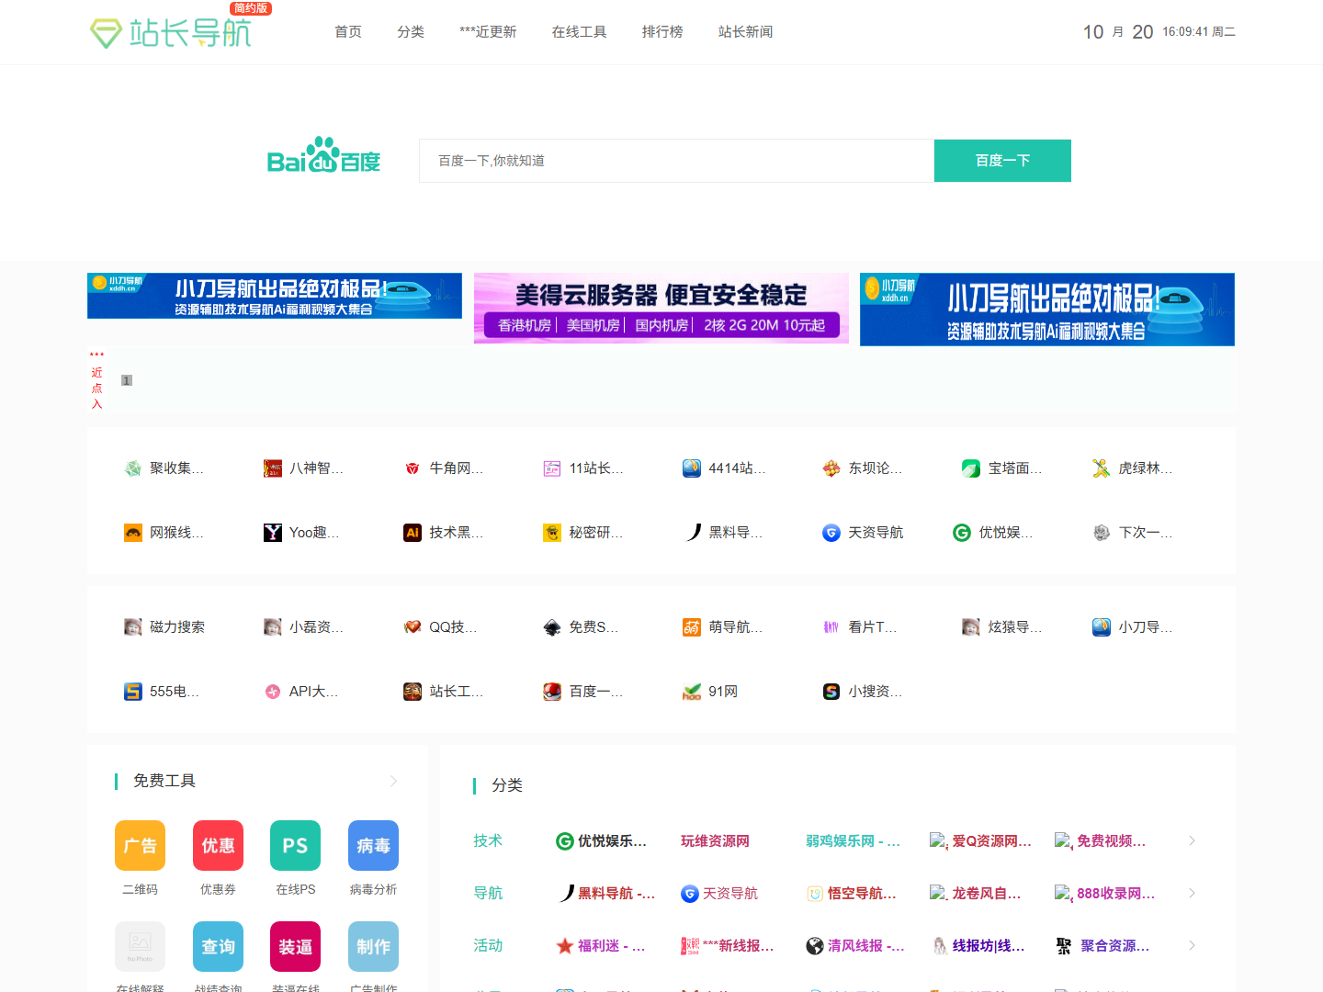Screen dimensions: 1323x992
Task: Click the 聚收集 site favicon
Action: point(133,468)
